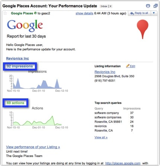The image size is (160, 166).
Task: Open the Revionics Inc heading link
Action: pos(17,58)
